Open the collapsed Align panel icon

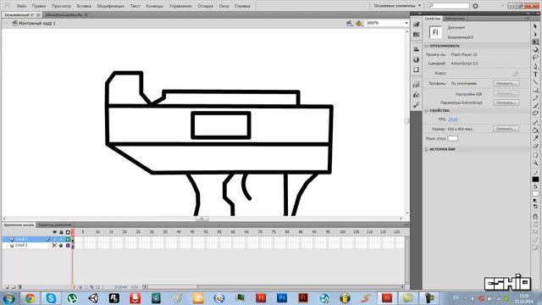(416, 49)
